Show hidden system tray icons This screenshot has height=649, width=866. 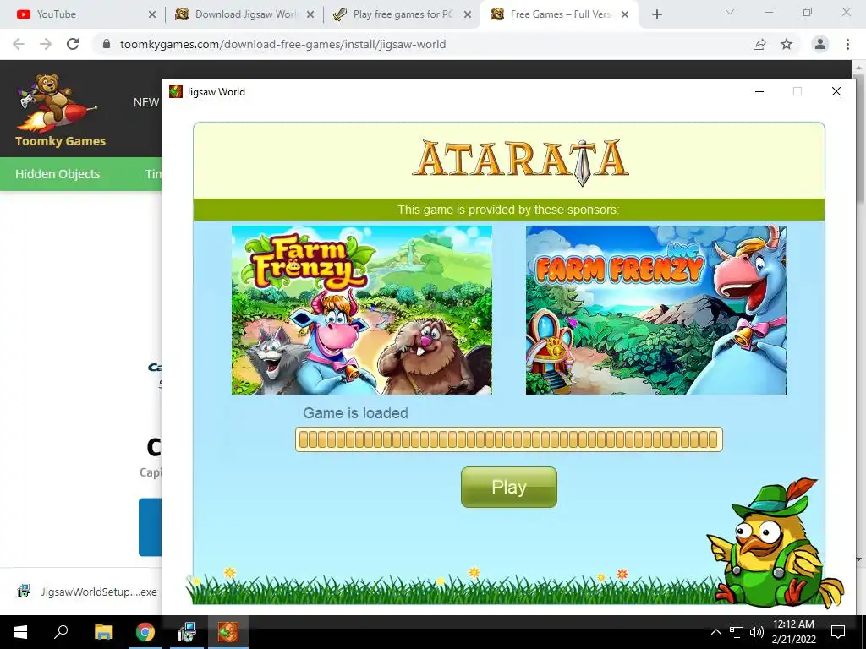pyautogui.click(x=715, y=632)
